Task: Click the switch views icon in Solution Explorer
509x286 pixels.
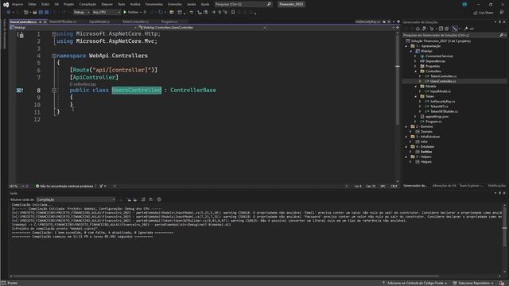Action: [424, 29]
